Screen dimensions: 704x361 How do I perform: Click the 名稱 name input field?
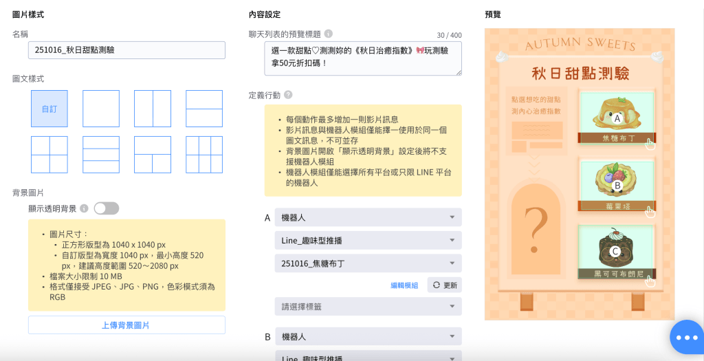[126, 50]
